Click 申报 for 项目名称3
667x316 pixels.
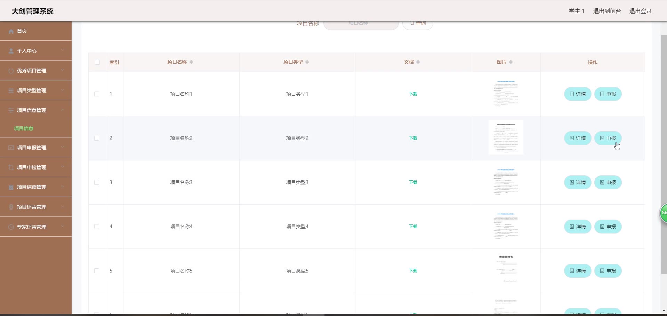pyautogui.click(x=608, y=182)
